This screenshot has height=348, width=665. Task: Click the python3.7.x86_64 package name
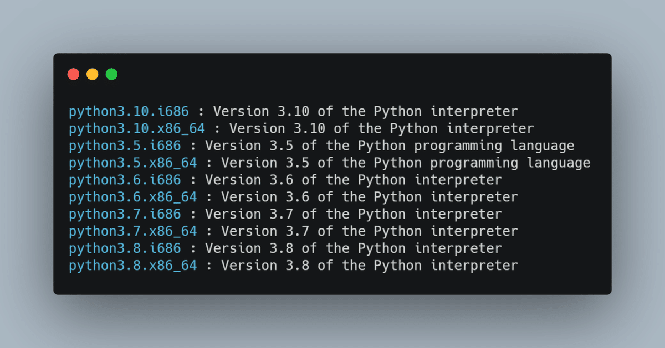tap(133, 232)
